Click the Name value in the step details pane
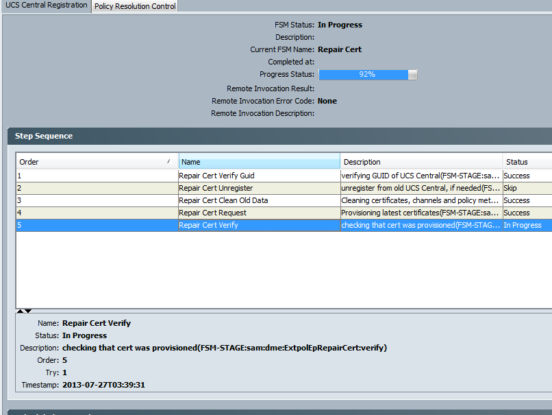Screen dimensions: 552x415 pyautogui.click(x=97, y=323)
